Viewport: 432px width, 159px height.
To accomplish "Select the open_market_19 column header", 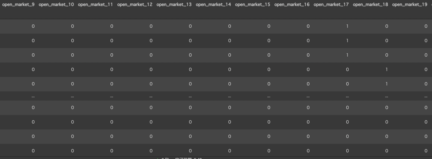I will [x=409, y=5].
